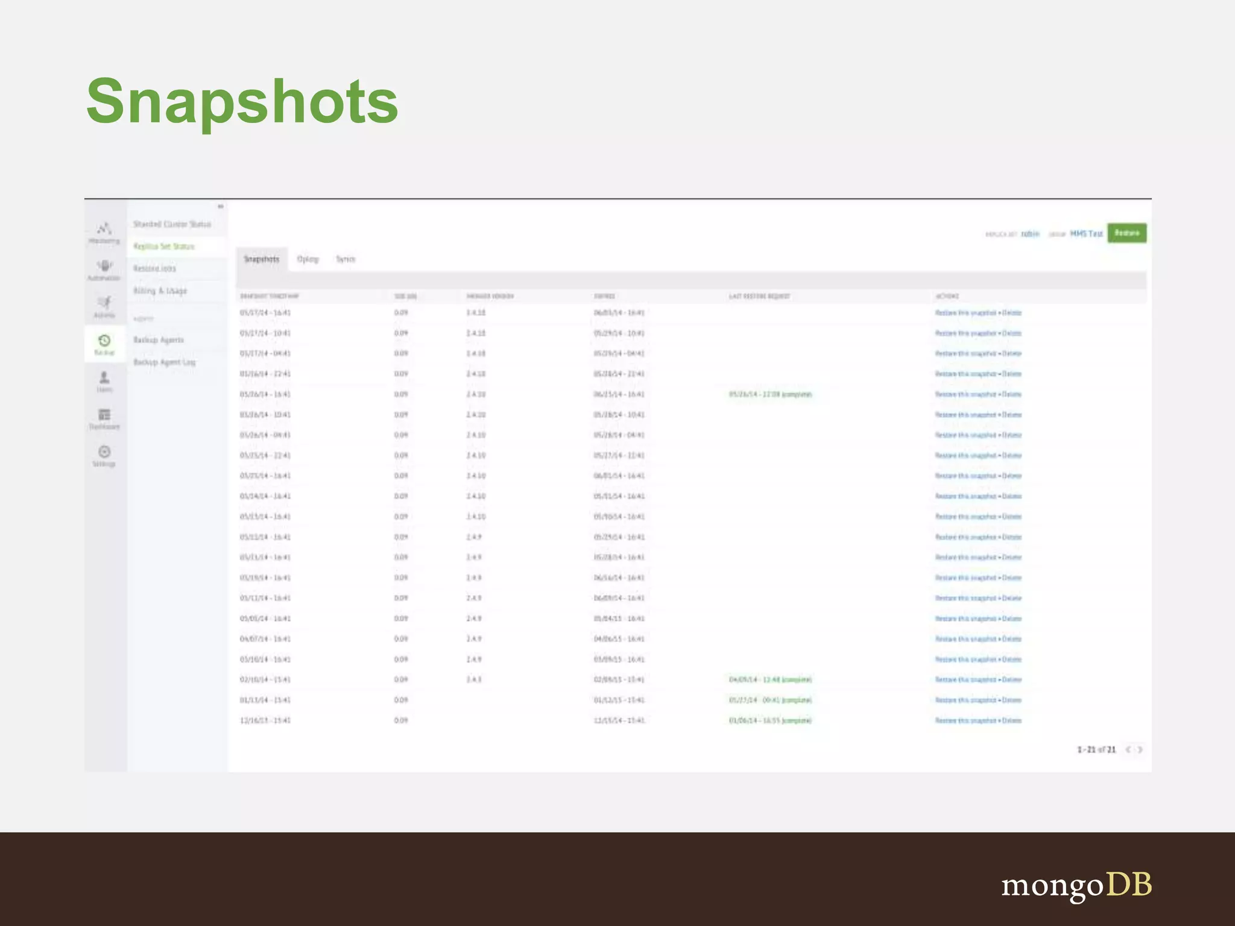The height and width of the screenshot is (926, 1235).
Task: Open the Dashboard section icon
Action: click(x=104, y=414)
